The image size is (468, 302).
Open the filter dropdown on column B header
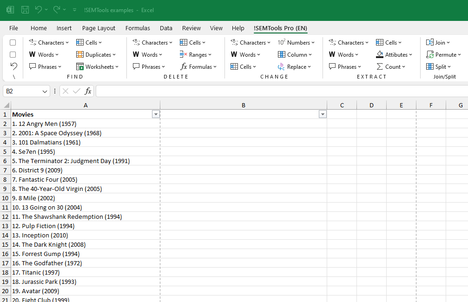point(323,114)
